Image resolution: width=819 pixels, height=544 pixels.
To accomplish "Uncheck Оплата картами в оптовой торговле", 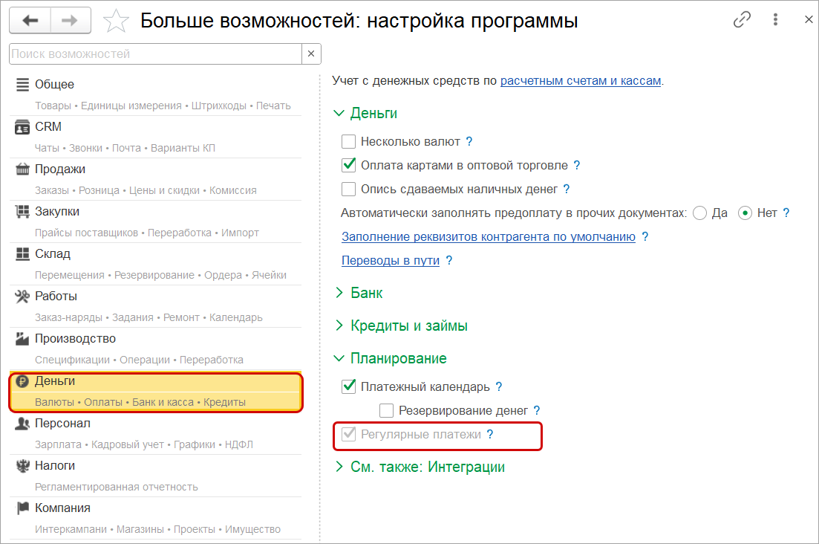I will [348, 165].
